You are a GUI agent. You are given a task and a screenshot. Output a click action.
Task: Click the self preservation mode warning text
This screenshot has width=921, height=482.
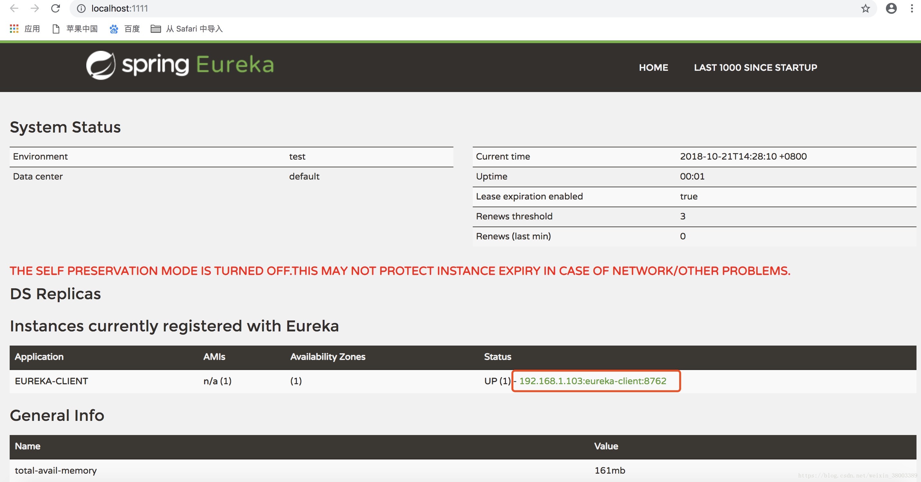(400, 271)
